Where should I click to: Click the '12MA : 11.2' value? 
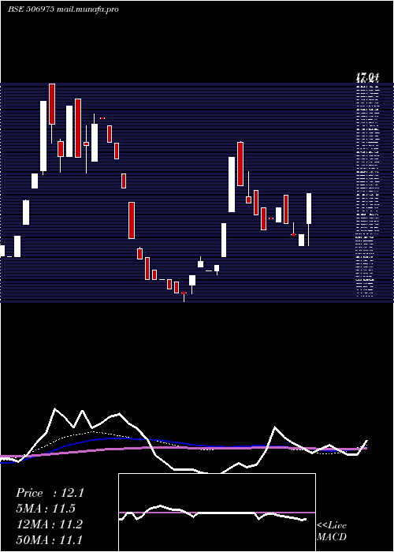50,524
